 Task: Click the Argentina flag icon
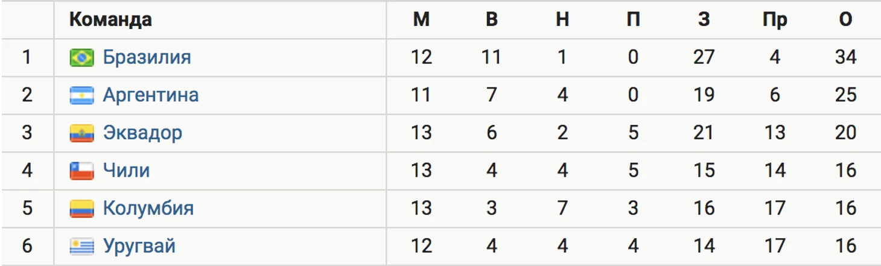(x=81, y=95)
